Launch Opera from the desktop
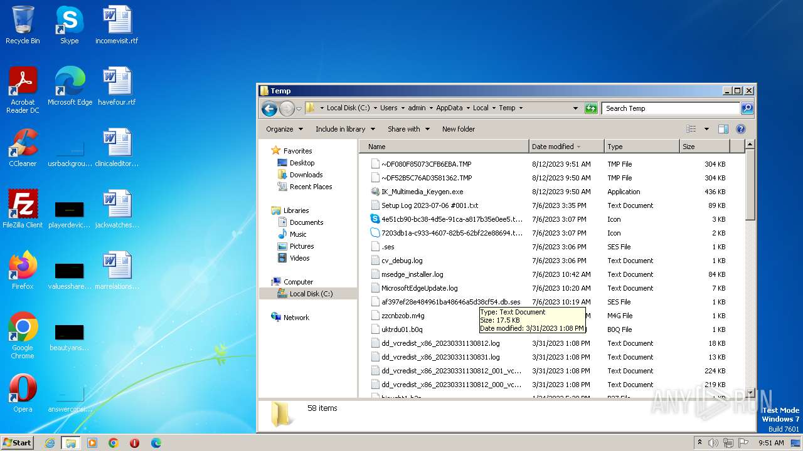Image resolution: width=803 pixels, height=451 pixels. (x=23, y=393)
